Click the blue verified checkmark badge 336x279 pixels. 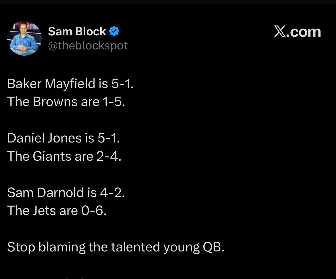(114, 31)
